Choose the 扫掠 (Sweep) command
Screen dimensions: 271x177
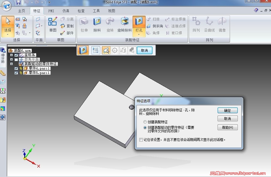[153, 19]
